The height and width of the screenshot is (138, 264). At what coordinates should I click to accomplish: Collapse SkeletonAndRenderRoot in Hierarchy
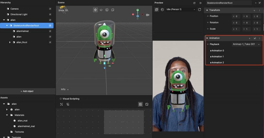(7, 26)
